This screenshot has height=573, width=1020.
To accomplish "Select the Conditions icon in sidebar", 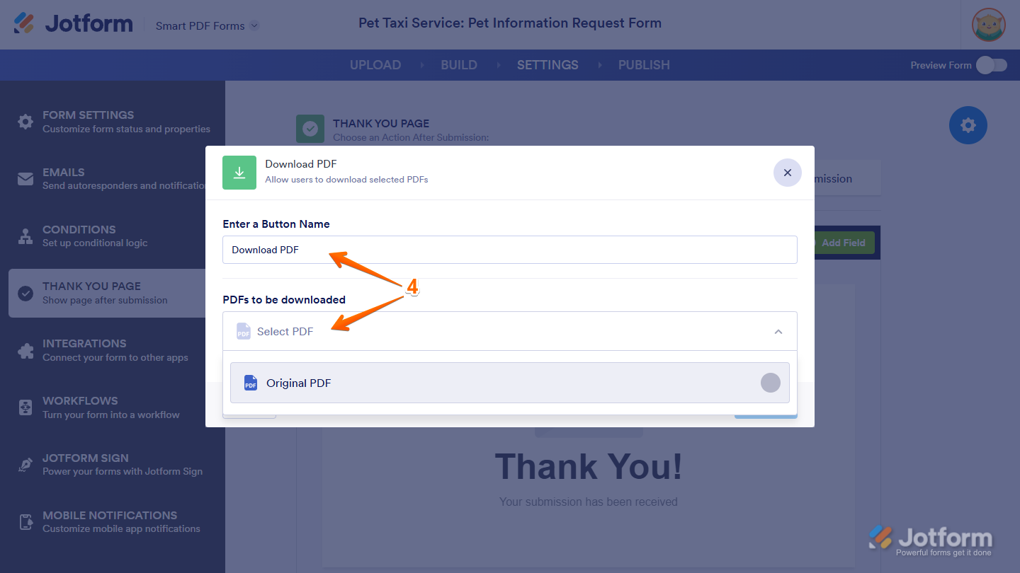I will point(25,236).
